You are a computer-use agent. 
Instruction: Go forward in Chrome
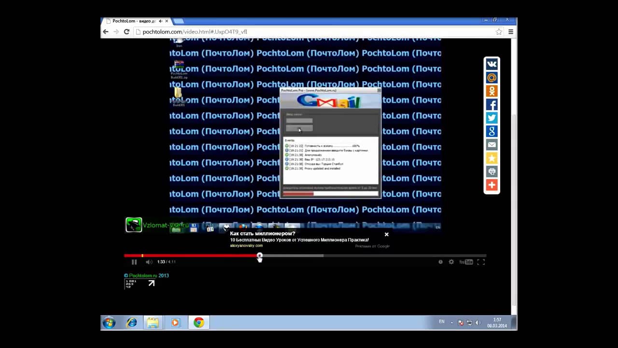116,32
